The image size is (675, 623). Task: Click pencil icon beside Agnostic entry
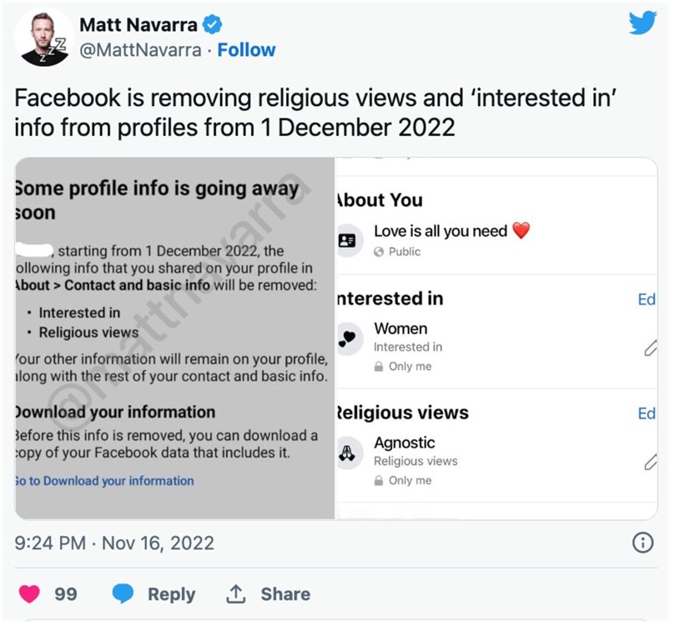pos(650,462)
